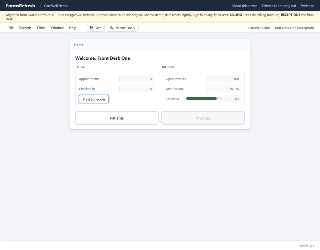
Task: Click the magnifier Execute Query icon
Action: click(111, 28)
